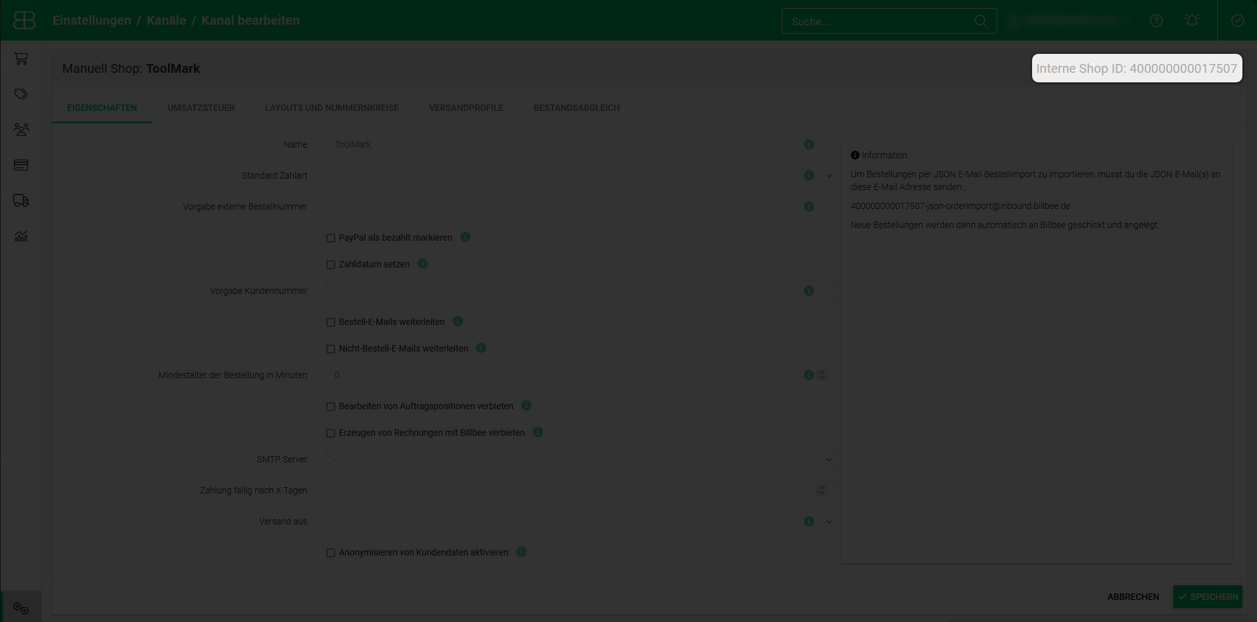Show info for Vorgabe Kundennummer

809,291
